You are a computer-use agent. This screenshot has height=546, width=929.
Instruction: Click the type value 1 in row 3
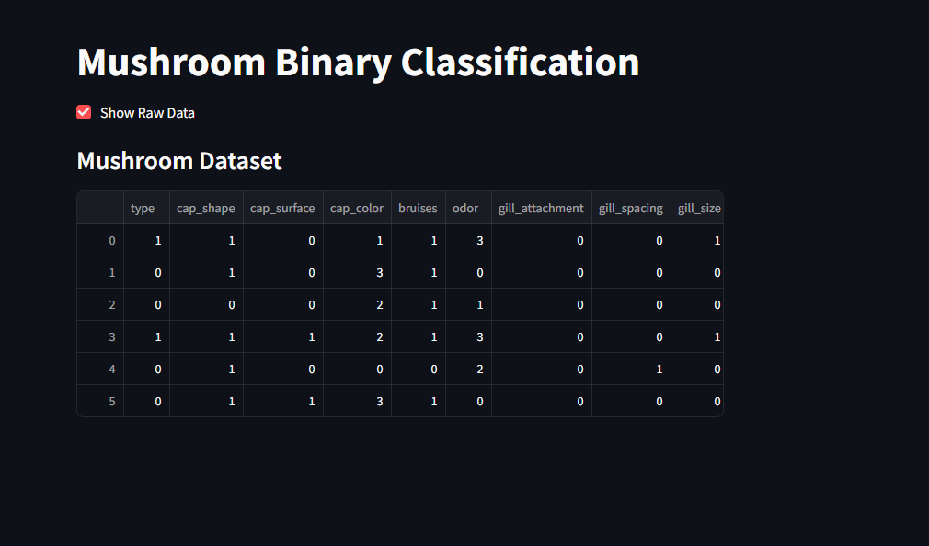(157, 336)
